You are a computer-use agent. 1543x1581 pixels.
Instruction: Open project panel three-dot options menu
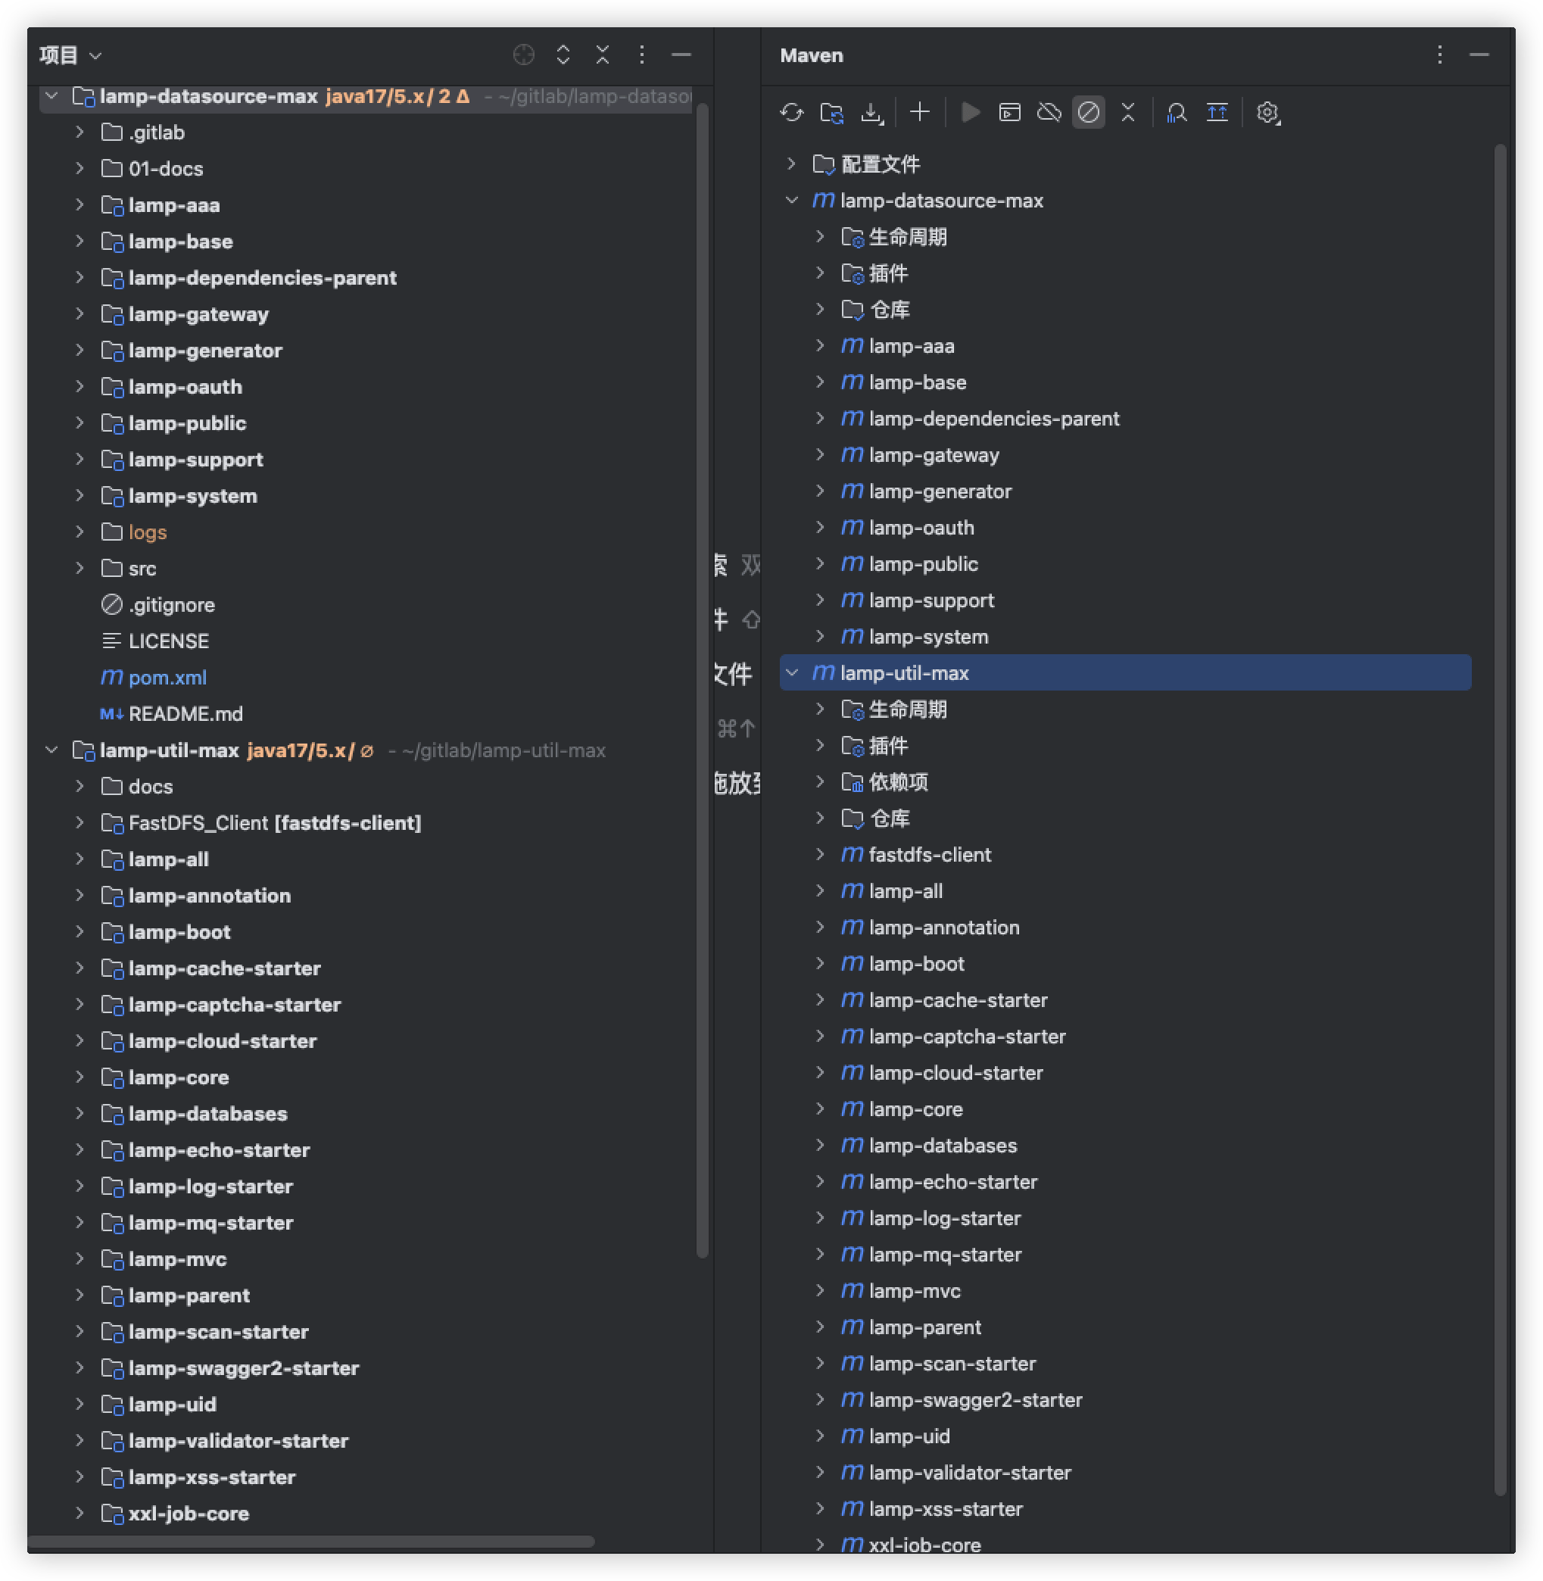pos(642,55)
